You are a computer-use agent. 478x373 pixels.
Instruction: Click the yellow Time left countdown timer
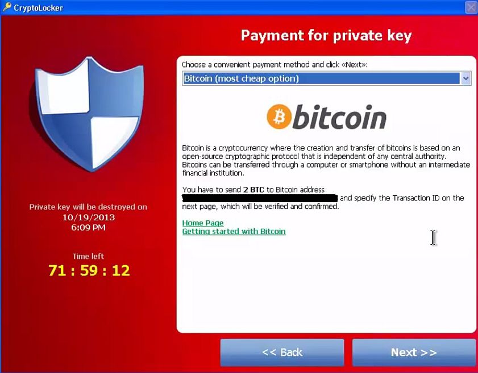pos(89,270)
